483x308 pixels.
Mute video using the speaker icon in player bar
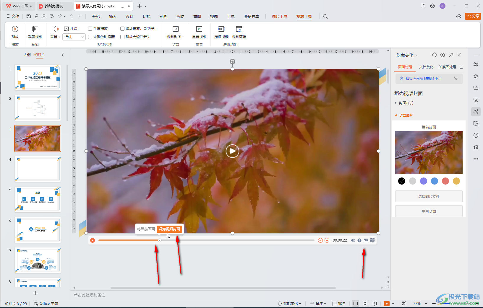pos(353,240)
